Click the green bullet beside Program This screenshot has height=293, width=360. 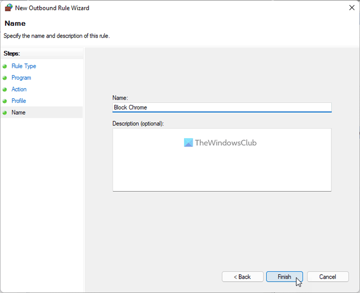5,78
